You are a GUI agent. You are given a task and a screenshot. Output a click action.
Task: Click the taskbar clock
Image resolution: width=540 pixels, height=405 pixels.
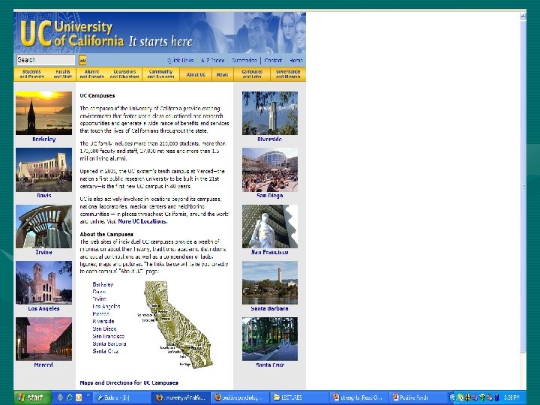click(x=511, y=397)
